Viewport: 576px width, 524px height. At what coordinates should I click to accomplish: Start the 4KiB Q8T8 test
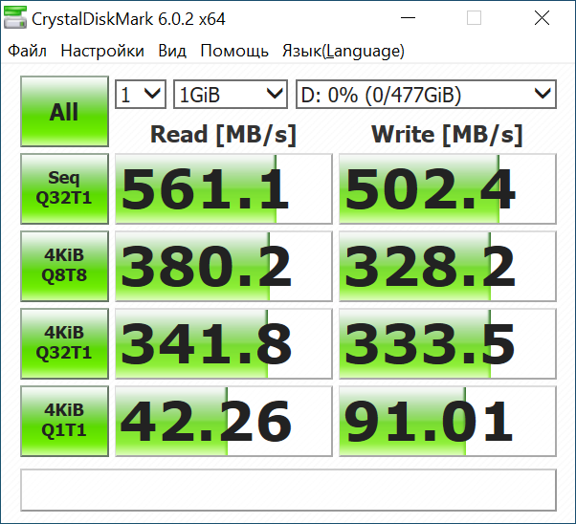tap(64, 266)
